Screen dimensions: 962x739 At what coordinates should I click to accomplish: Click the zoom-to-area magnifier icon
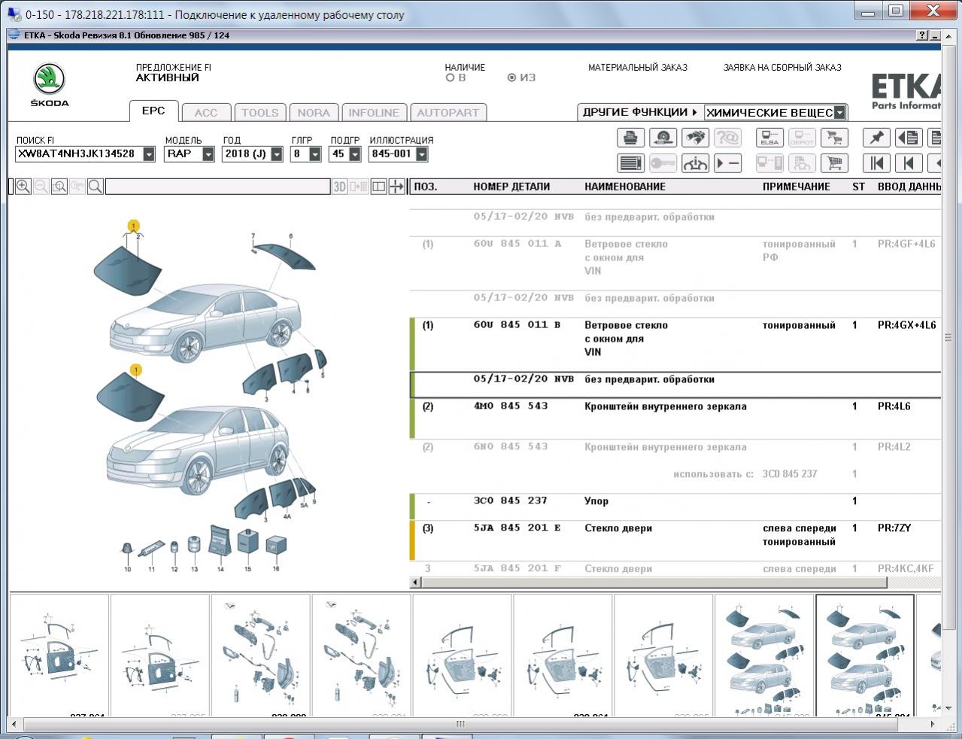pyautogui.click(x=59, y=187)
